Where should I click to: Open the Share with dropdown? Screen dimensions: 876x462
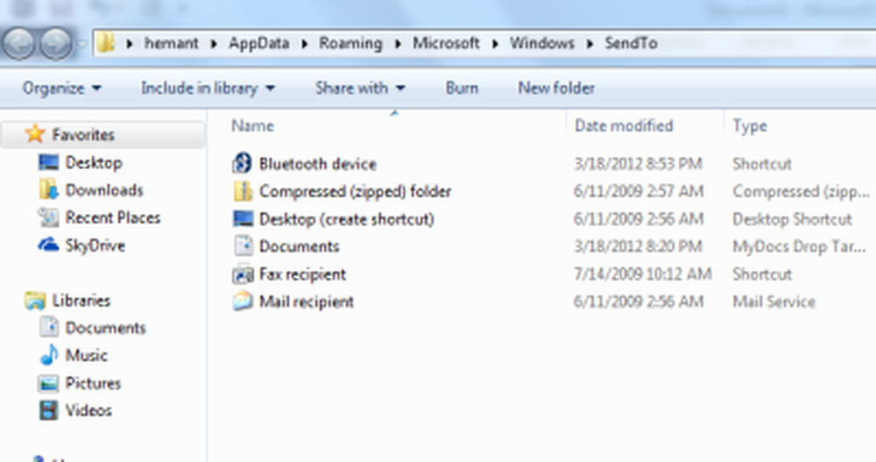point(360,88)
